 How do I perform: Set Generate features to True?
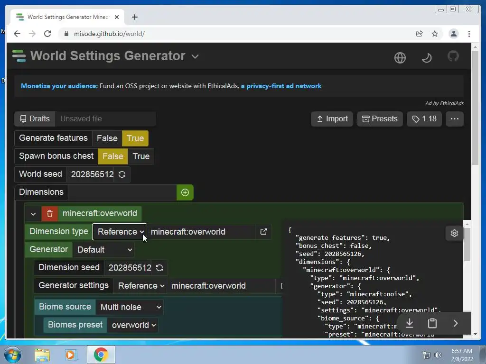pos(135,138)
